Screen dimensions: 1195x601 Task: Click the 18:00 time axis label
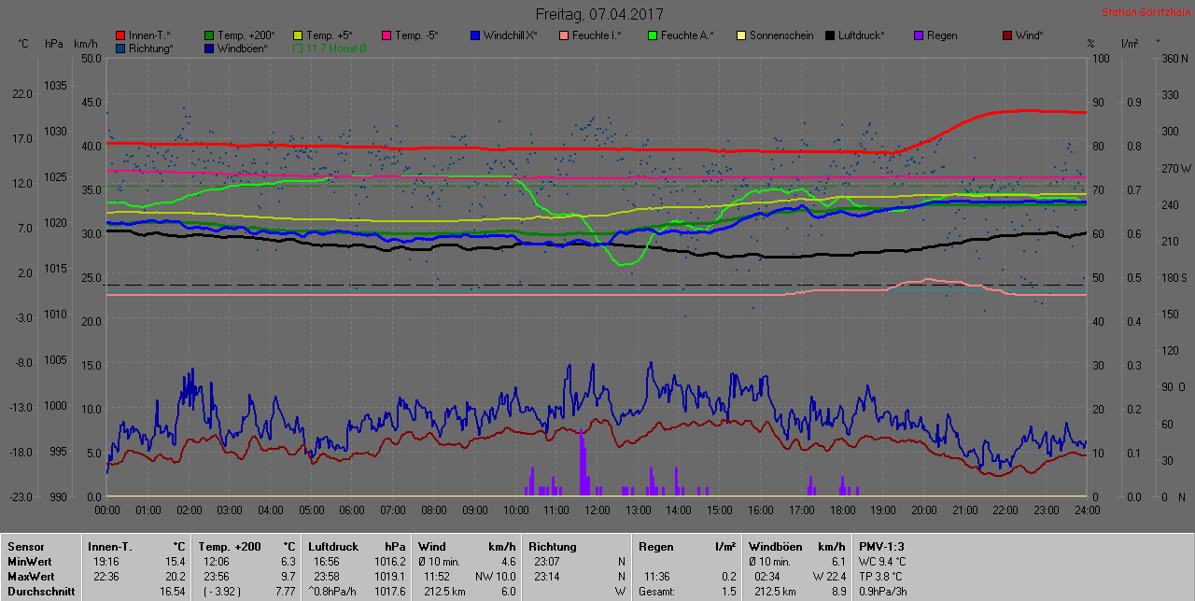(842, 510)
